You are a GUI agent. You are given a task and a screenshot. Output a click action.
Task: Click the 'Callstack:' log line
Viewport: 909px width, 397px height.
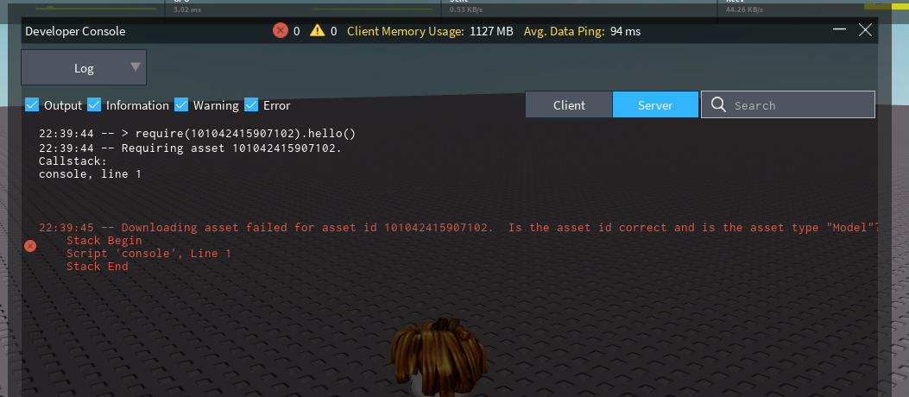(73, 161)
